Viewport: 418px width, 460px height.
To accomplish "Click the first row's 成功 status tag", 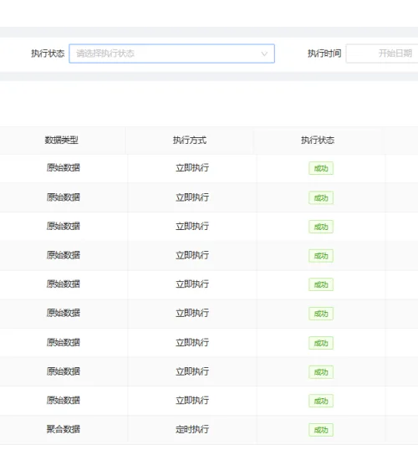I will [321, 168].
